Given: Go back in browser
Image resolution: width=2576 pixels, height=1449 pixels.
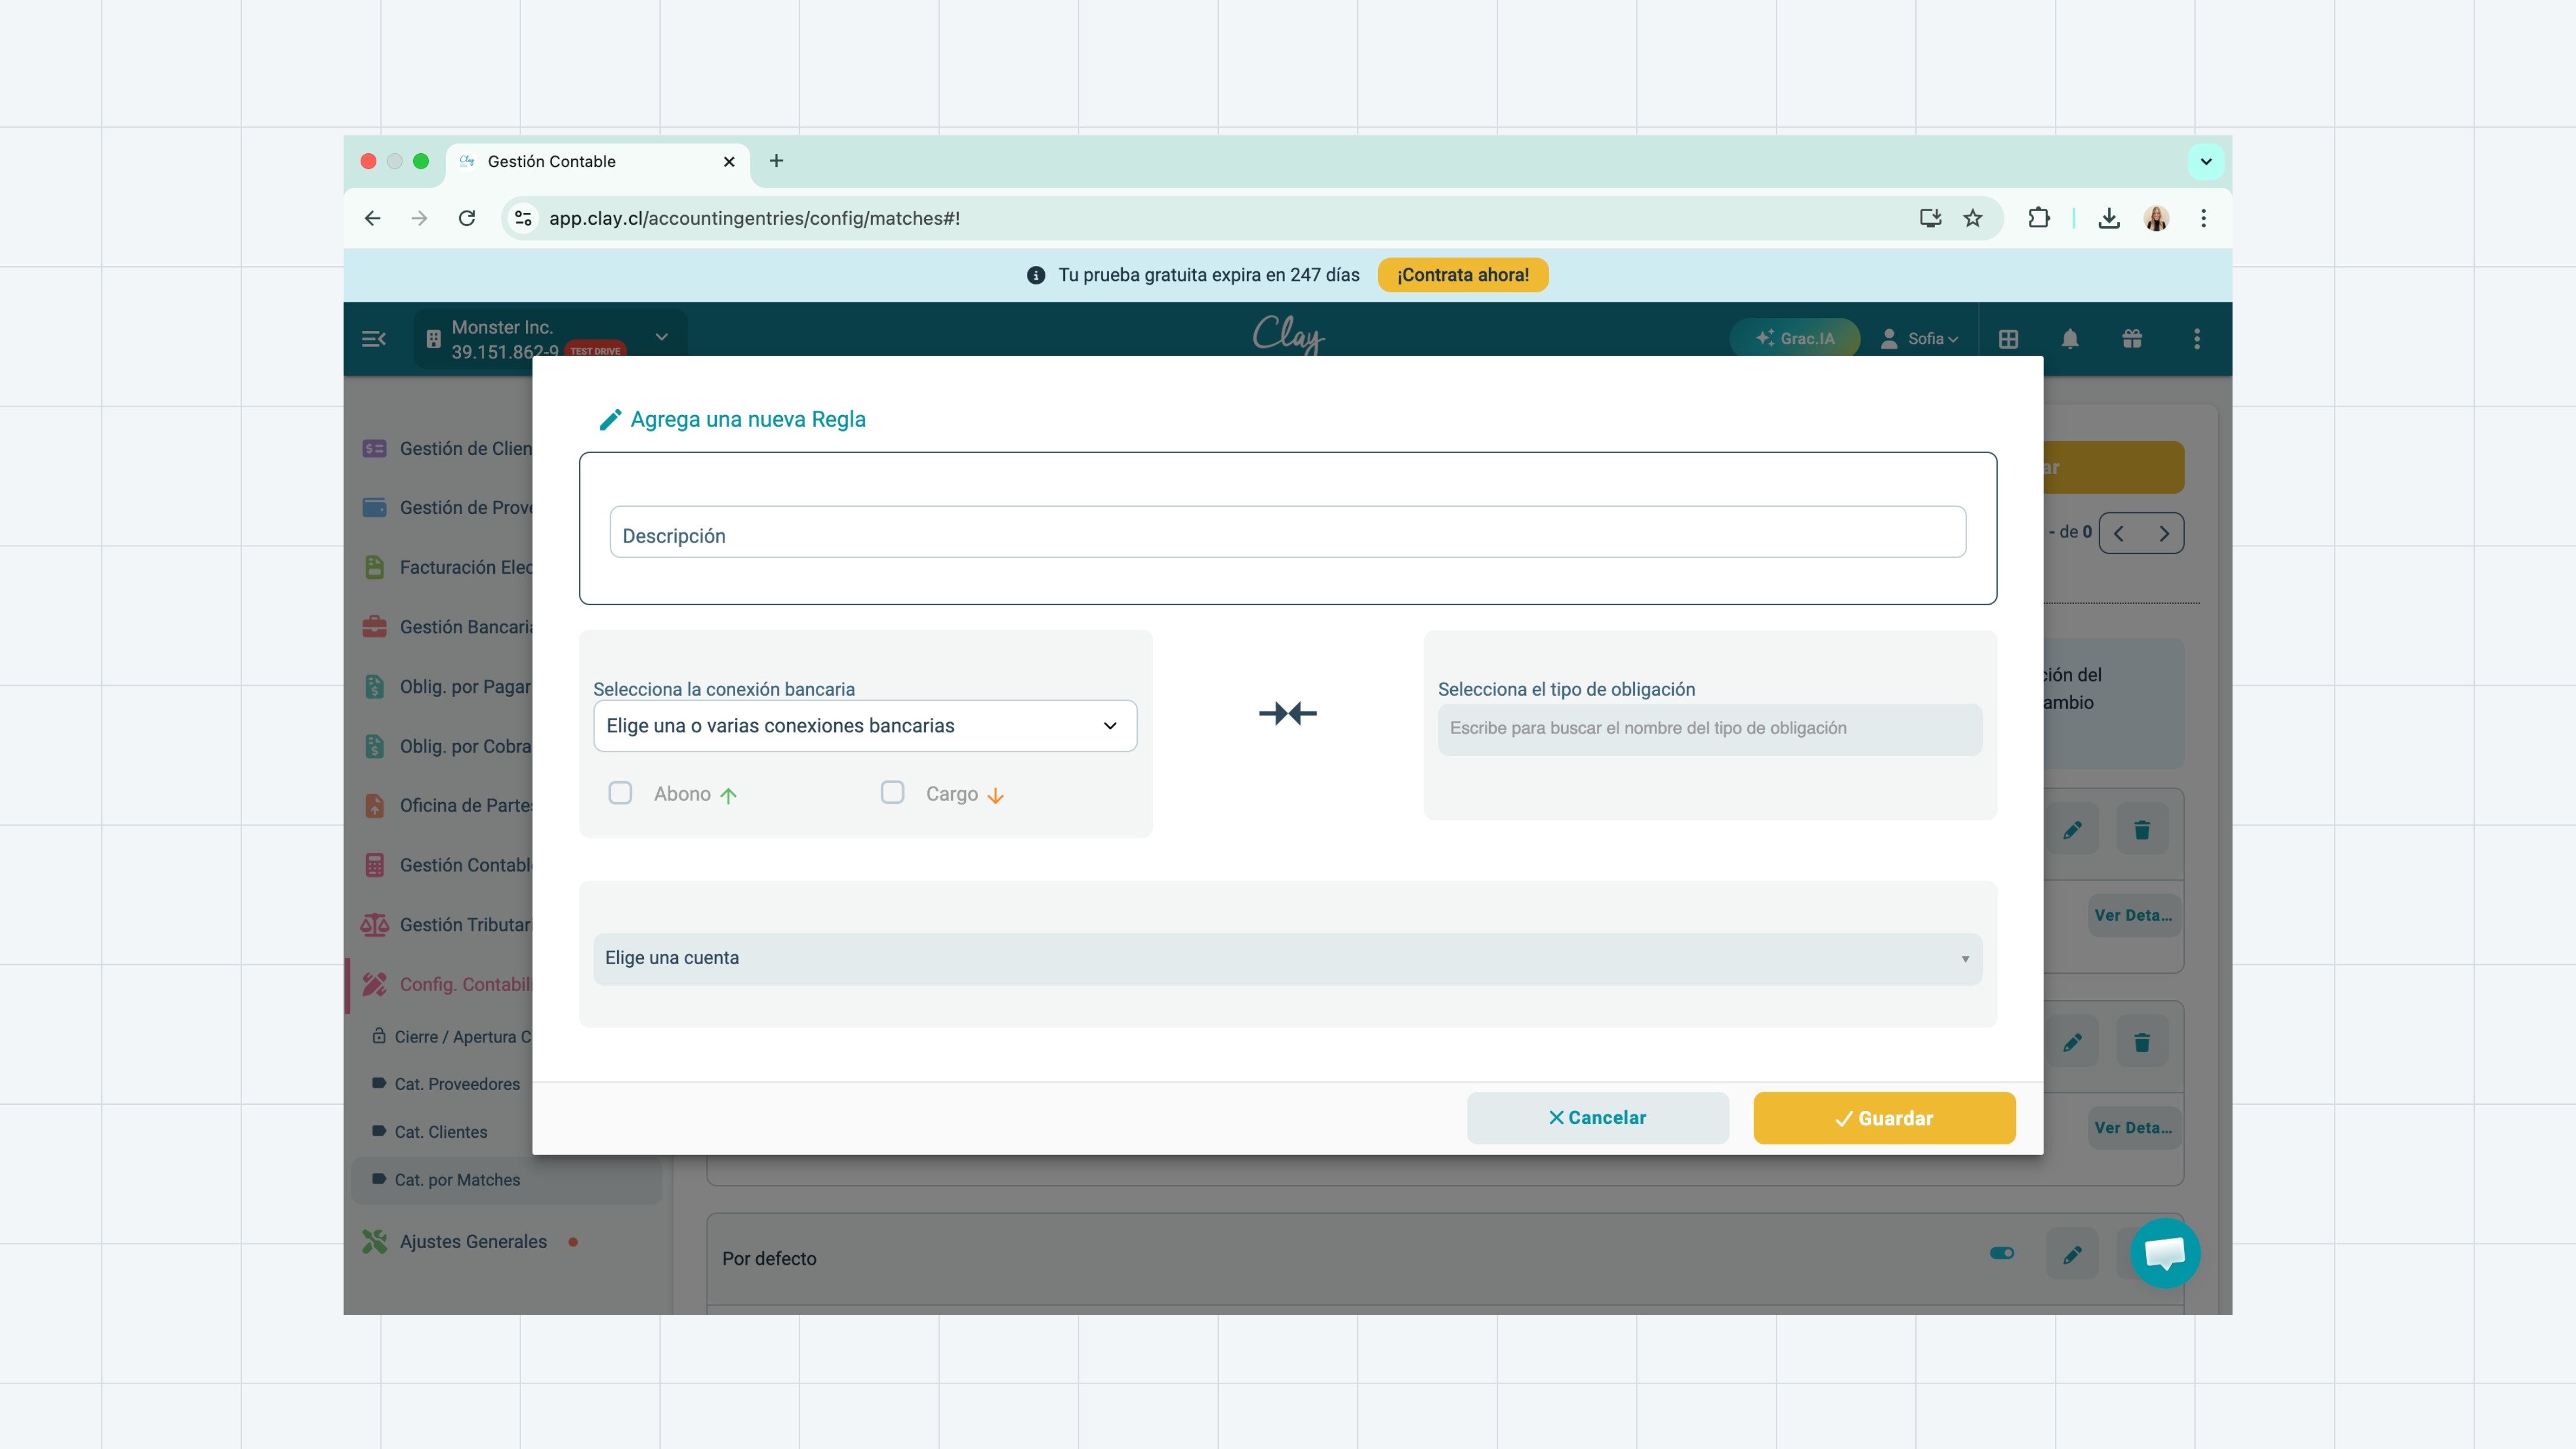Looking at the screenshot, I should click(373, 218).
